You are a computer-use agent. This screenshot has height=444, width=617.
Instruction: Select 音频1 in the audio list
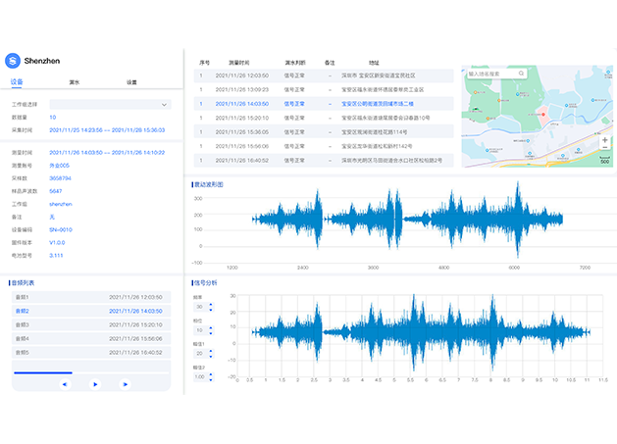click(88, 296)
